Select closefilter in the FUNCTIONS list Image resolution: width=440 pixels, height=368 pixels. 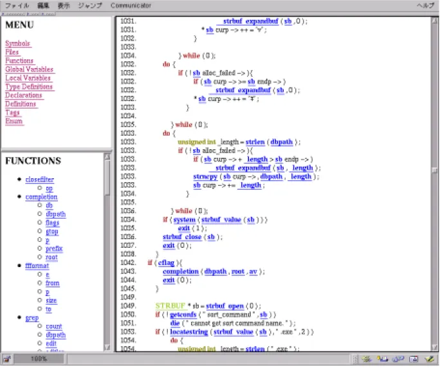pyautogui.click(x=40, y=179)
